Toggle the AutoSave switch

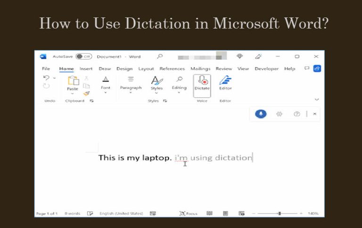pos(84,56)
